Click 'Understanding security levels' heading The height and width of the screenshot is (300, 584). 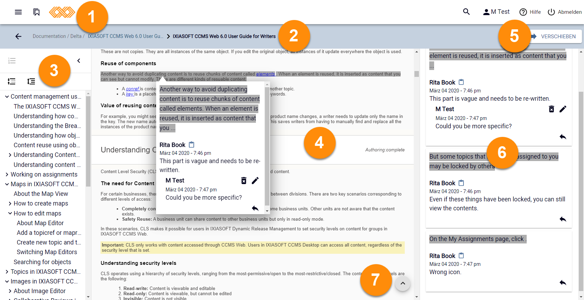click(138, 263)
